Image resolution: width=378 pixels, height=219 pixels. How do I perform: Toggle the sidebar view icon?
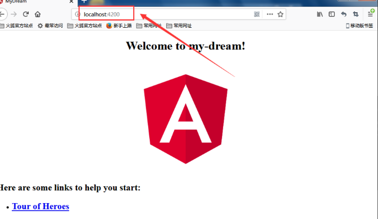(332, 14)
